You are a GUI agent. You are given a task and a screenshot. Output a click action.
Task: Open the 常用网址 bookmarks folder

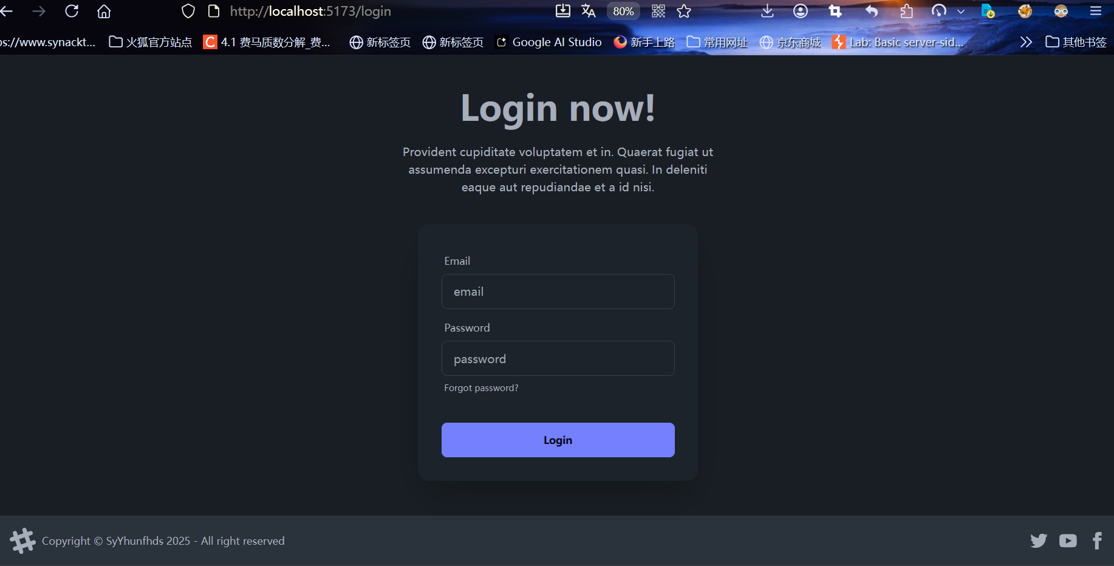point(717,42)
